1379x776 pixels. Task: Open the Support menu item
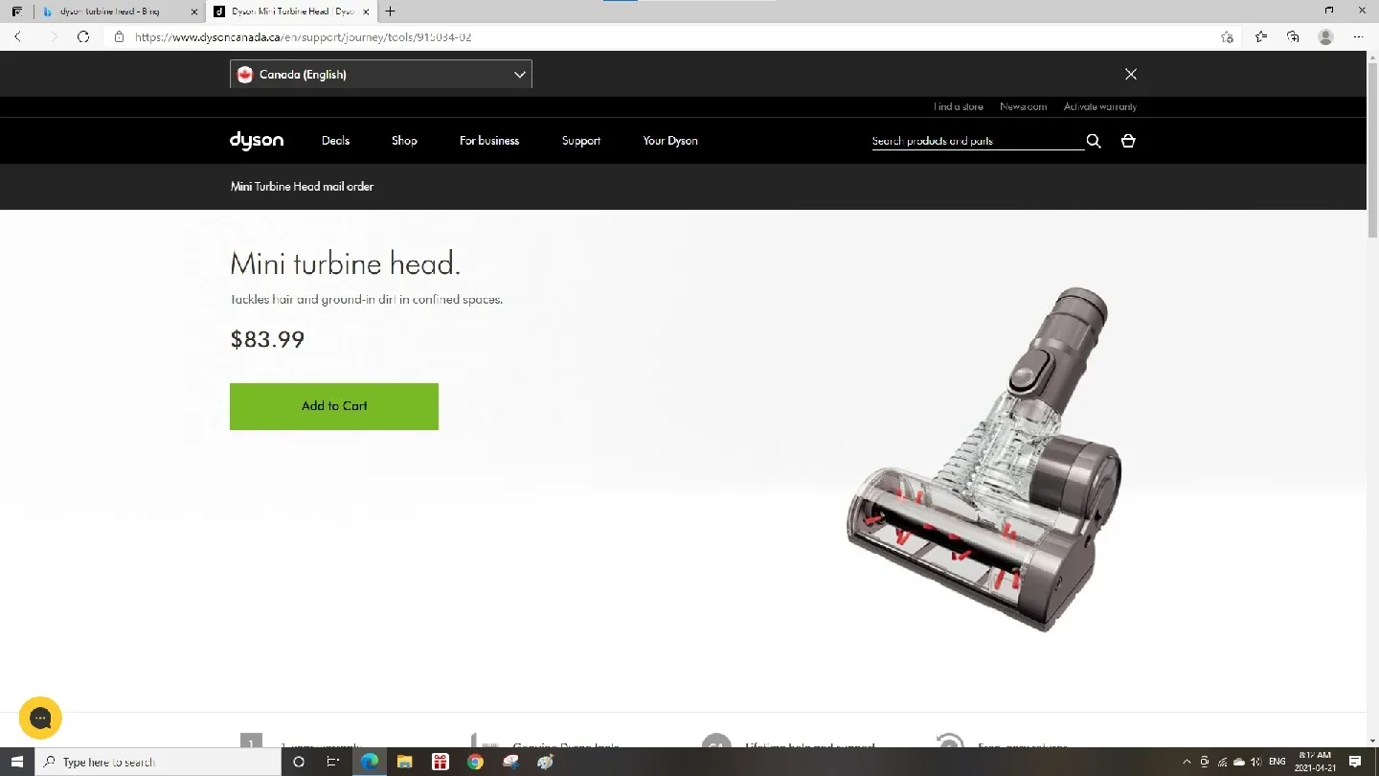click(x=580, y=141)
